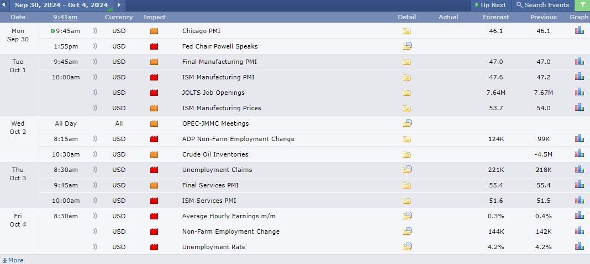Show graph for Crude Oil Inventories
The width and height of the screenshot is (590, 264).
[x=580, y=153]
